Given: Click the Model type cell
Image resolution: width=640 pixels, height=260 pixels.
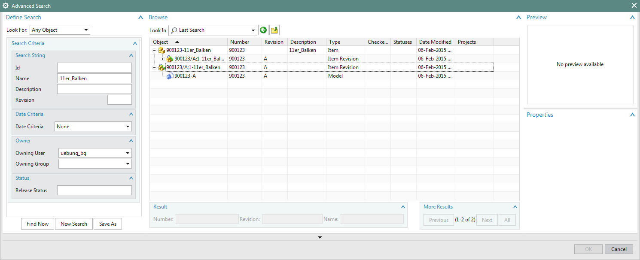Looking at the screenshot, I should [345, 76].
